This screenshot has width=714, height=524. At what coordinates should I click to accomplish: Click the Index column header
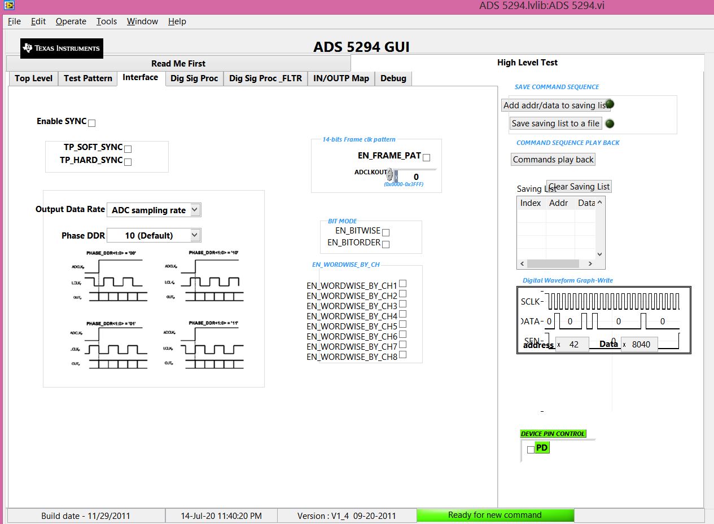point(531,203)
